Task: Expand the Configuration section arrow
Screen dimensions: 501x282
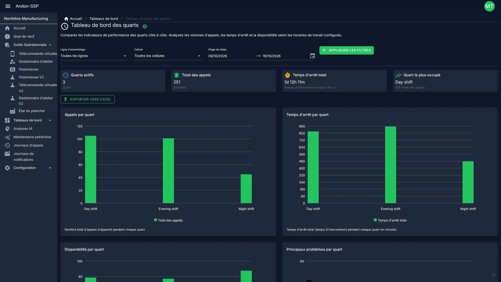Action: (x=50, y=168)
